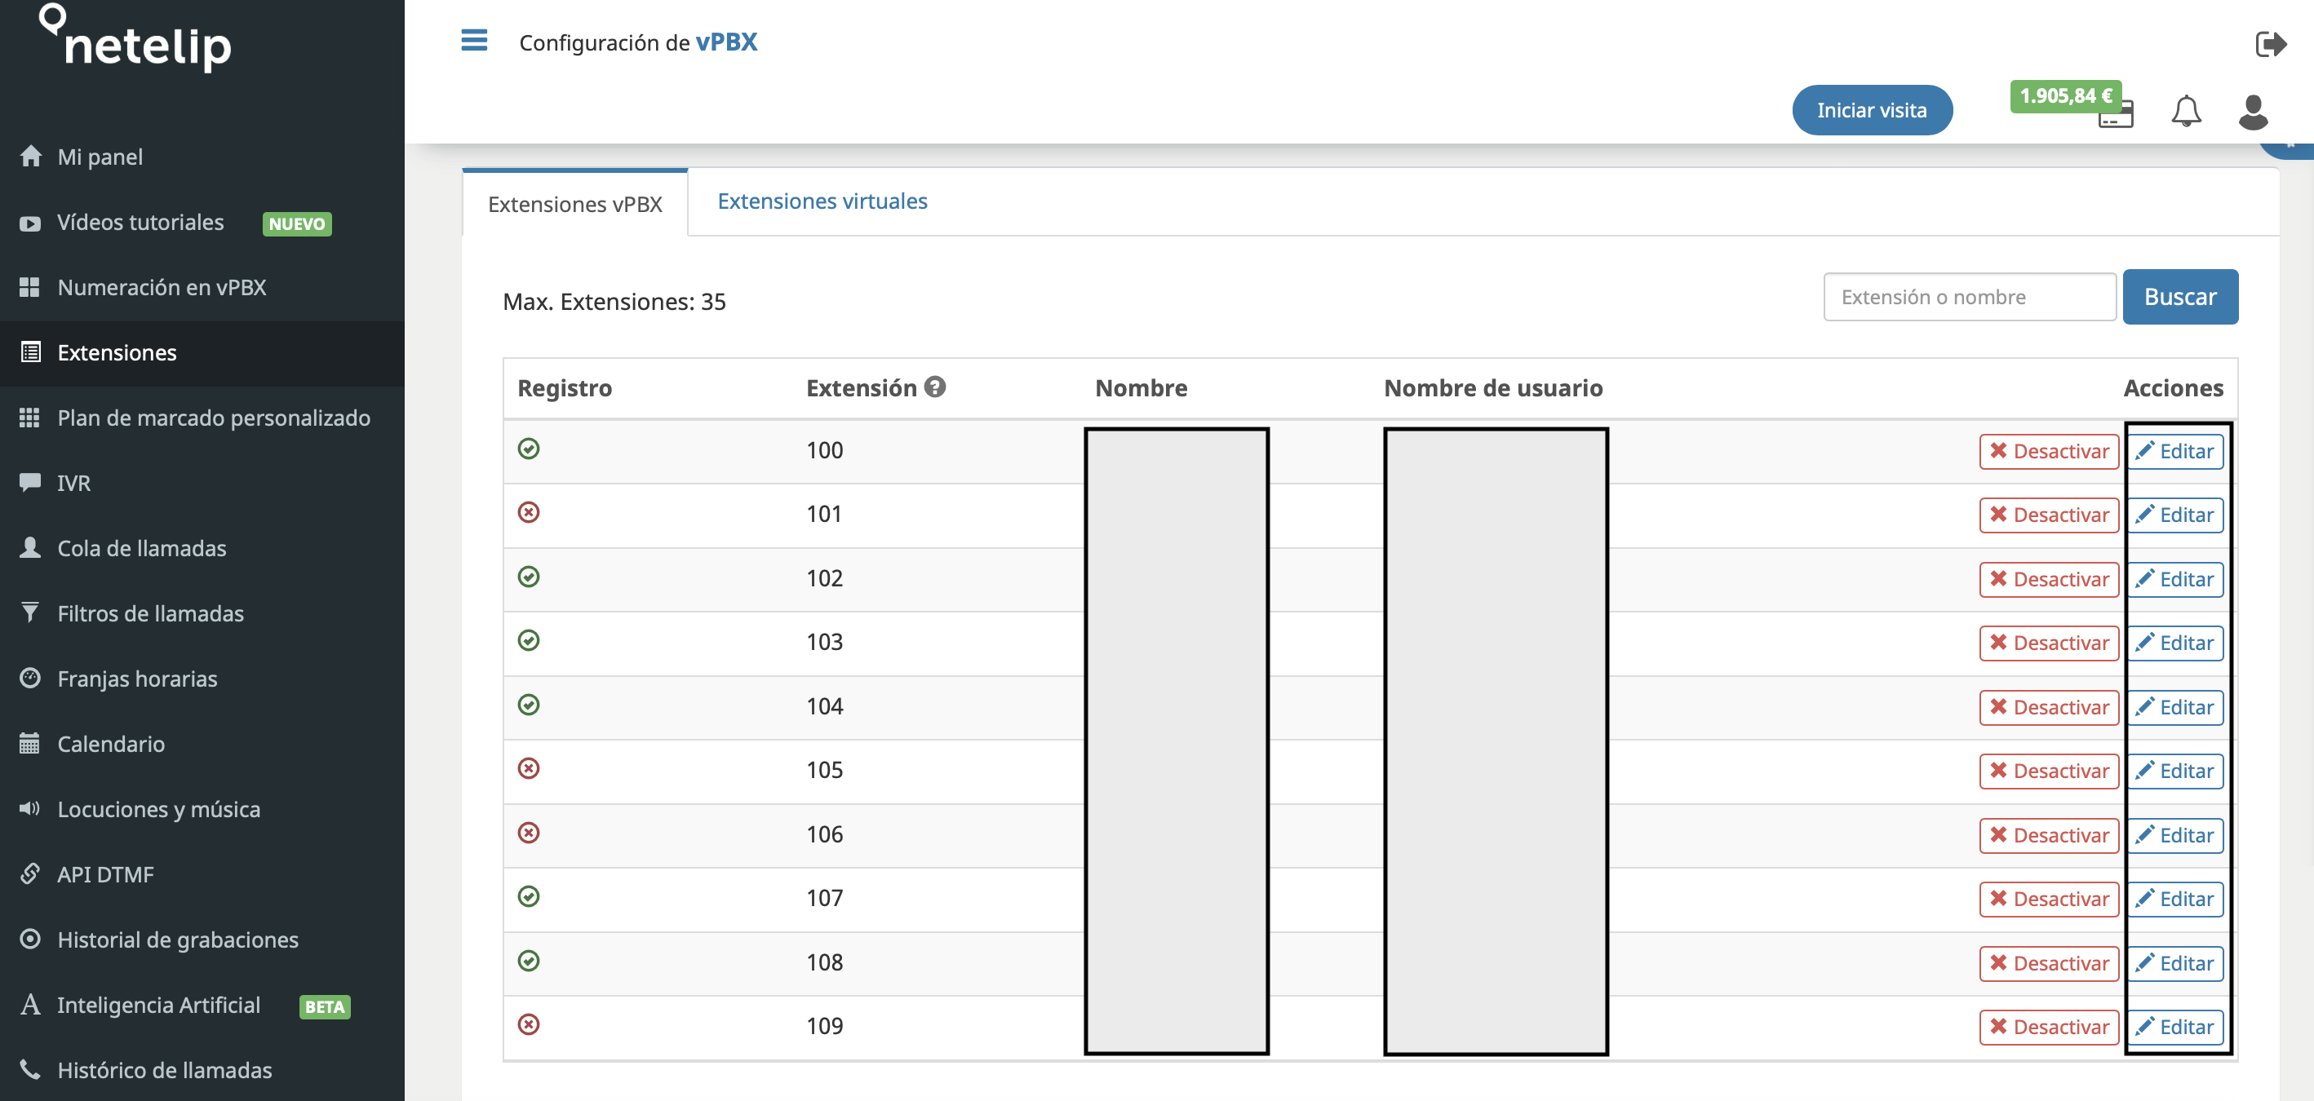The width and height of the screenshot is (2314, 1101).
Task: Deactivate extension 104
Action: (x=2049, y=708)
